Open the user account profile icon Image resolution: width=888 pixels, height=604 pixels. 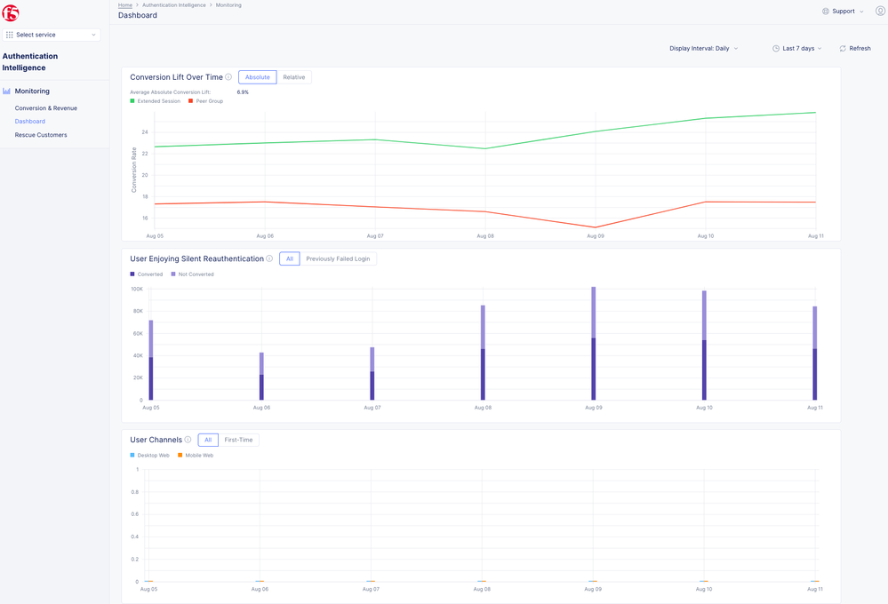click(880, 12)
